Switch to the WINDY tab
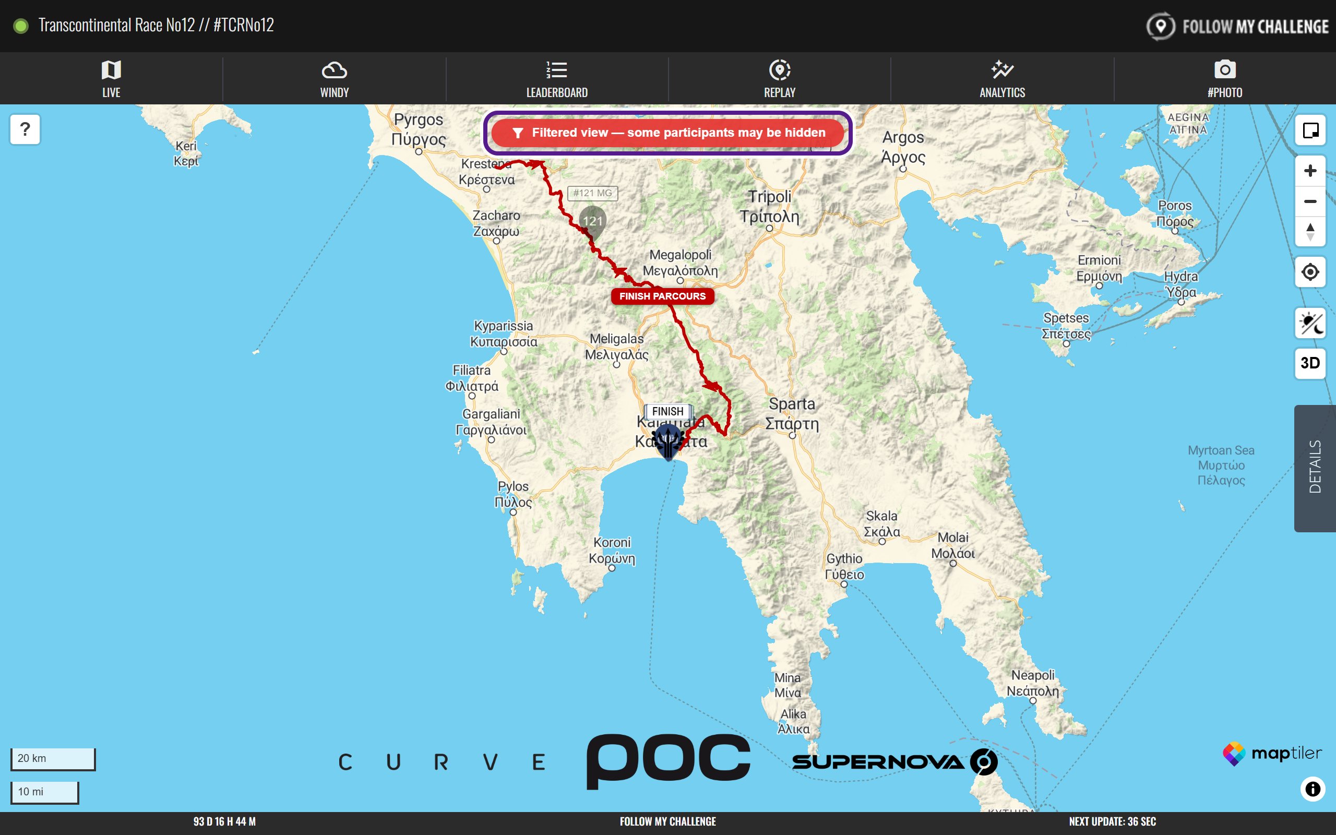 (x=334, y=79)
